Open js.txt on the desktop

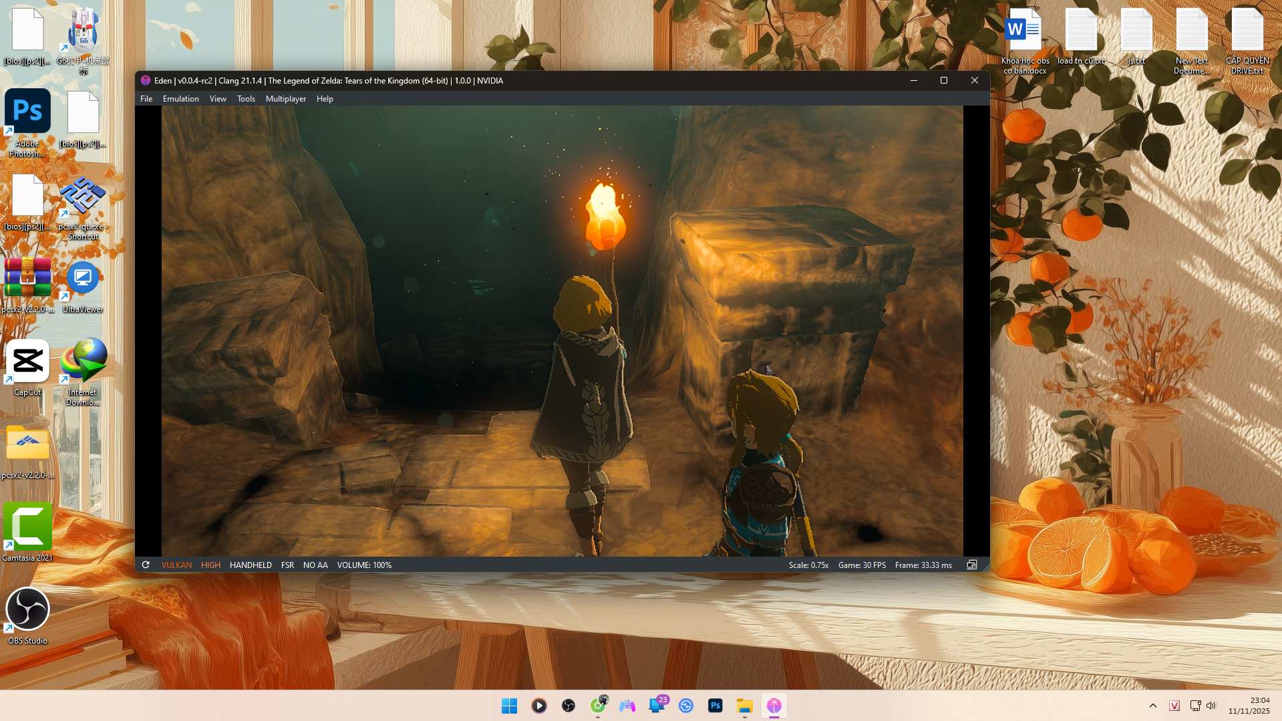point(1136,29)
